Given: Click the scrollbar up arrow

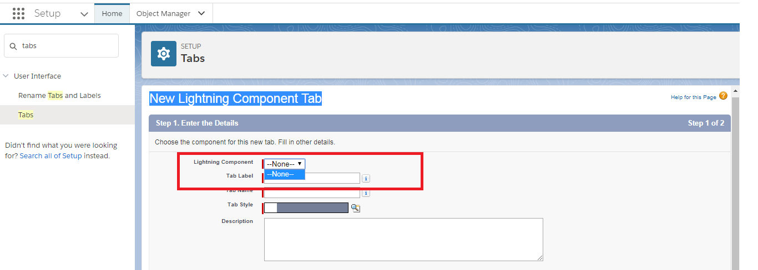Looking at the screenshot, I should click(736, 91).
